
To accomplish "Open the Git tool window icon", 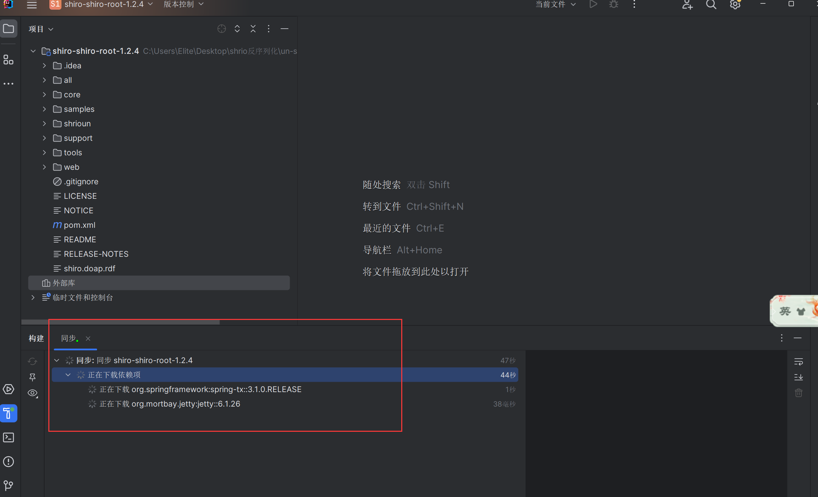I will tap(8, 486).
